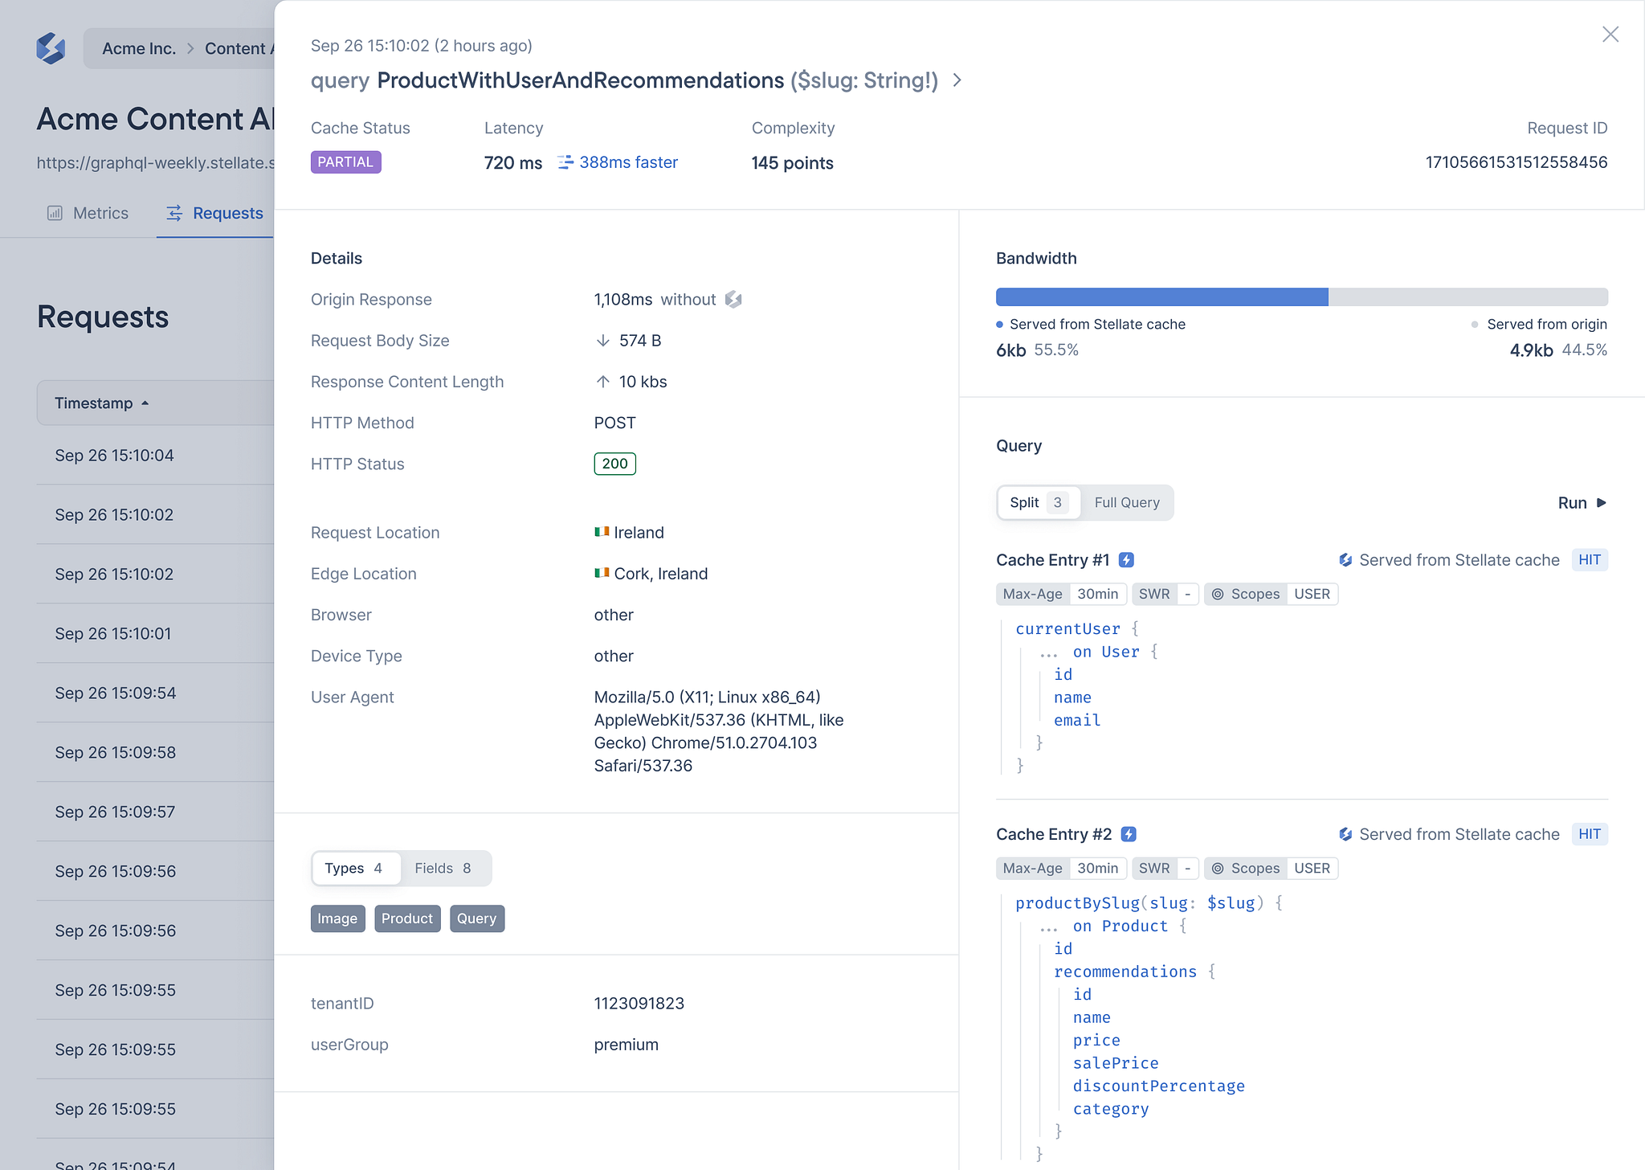Click the lightning bolt icon next to Cache Entry #1
The width and height of the screenshot is (1645, 1170).
pyautogui.click(x=1128, y=559)
